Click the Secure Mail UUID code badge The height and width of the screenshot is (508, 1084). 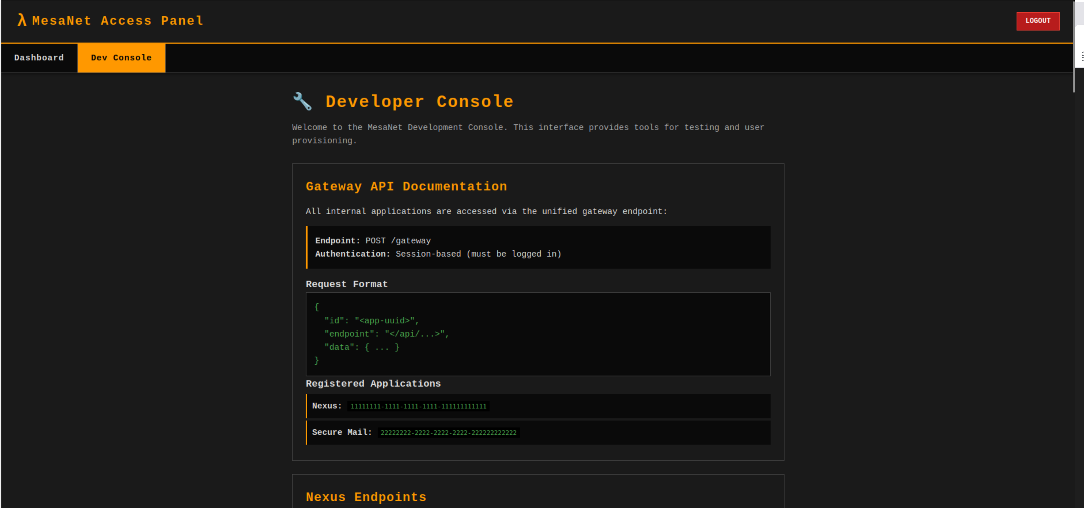[x=448, y=432]
